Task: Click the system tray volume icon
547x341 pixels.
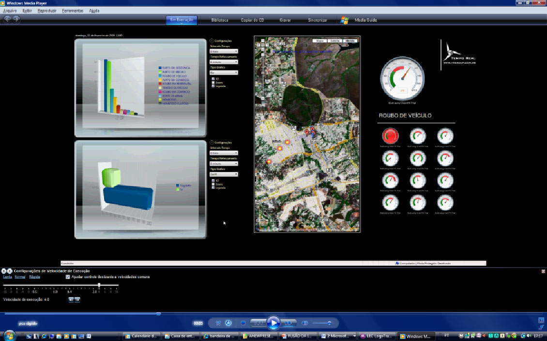Action: point(529,336)
